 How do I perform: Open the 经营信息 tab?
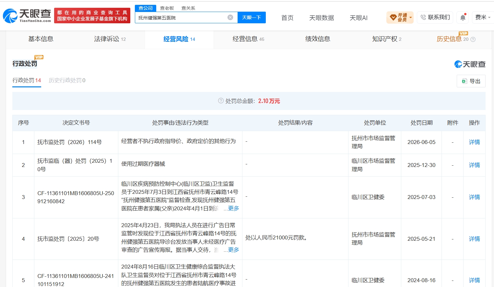tap(248, 39)
